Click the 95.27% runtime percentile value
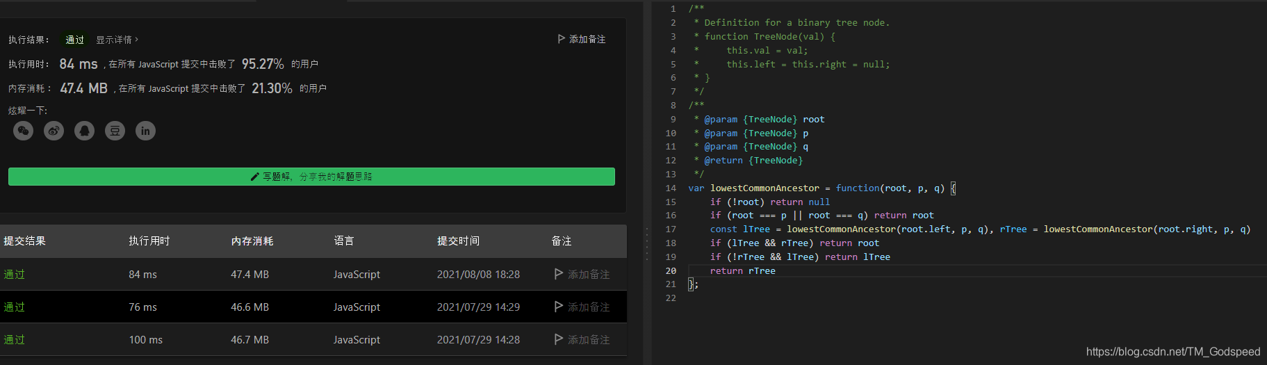The image size is (1267, 365). pos(263,64)
